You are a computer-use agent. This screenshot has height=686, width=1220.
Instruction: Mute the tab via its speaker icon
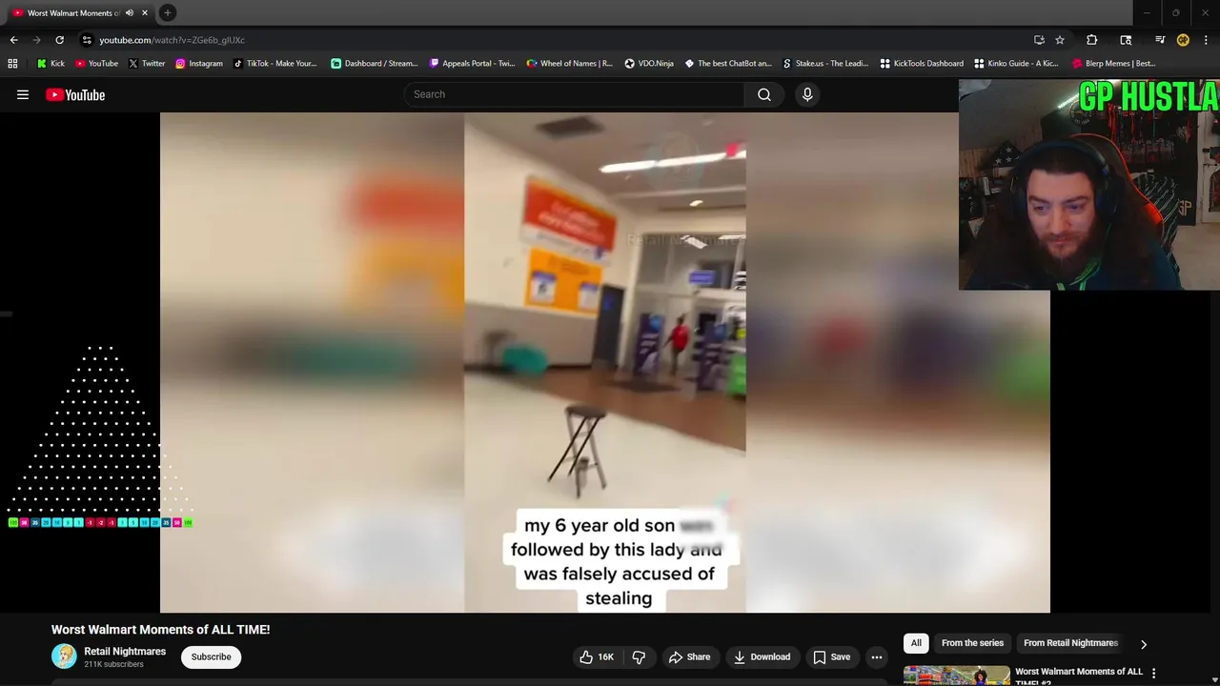click(130, 12)
